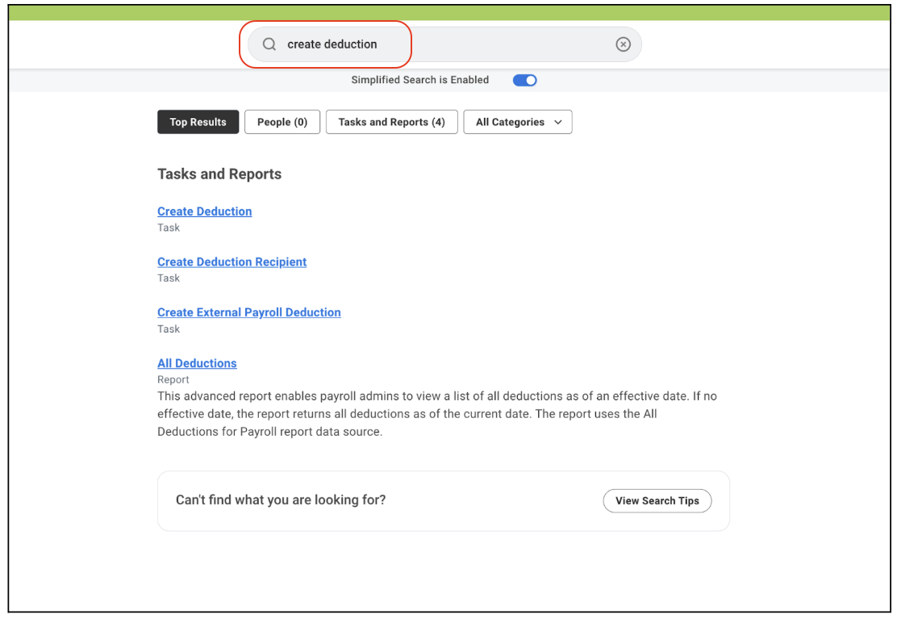897x619 pixels.
Task: Click the 'Simplified Search is Enabled' label
Action: pos(420,80)
